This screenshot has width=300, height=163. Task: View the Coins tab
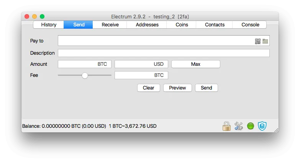coord(182,24)
